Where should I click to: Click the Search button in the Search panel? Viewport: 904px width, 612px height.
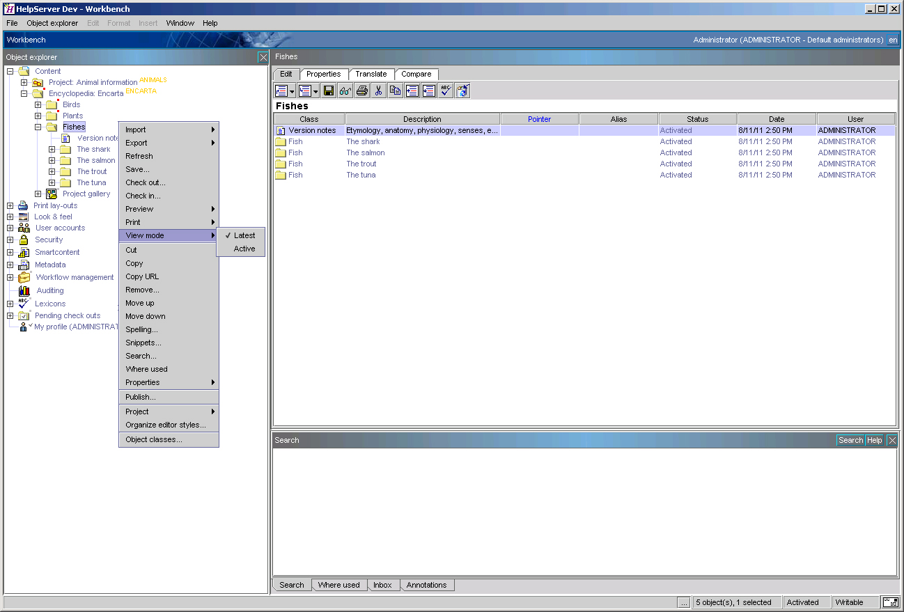(850, 440)
